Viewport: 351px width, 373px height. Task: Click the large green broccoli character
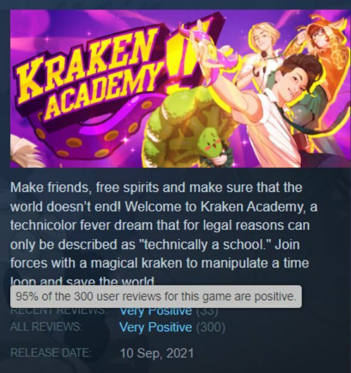188,126
